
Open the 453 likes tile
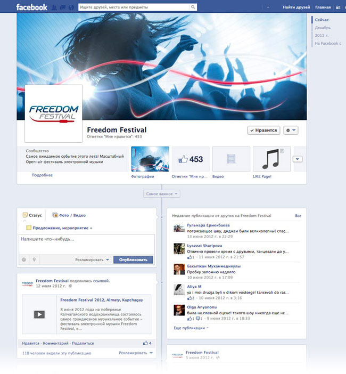[x=191, y=159]
